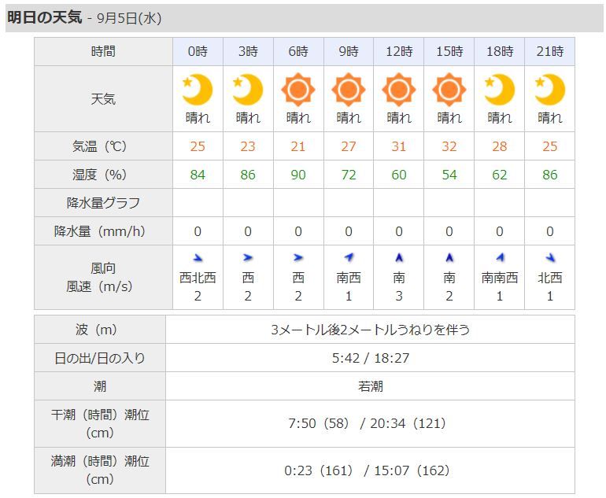Click the 18時 moon weather icon

tap(500, 90)
